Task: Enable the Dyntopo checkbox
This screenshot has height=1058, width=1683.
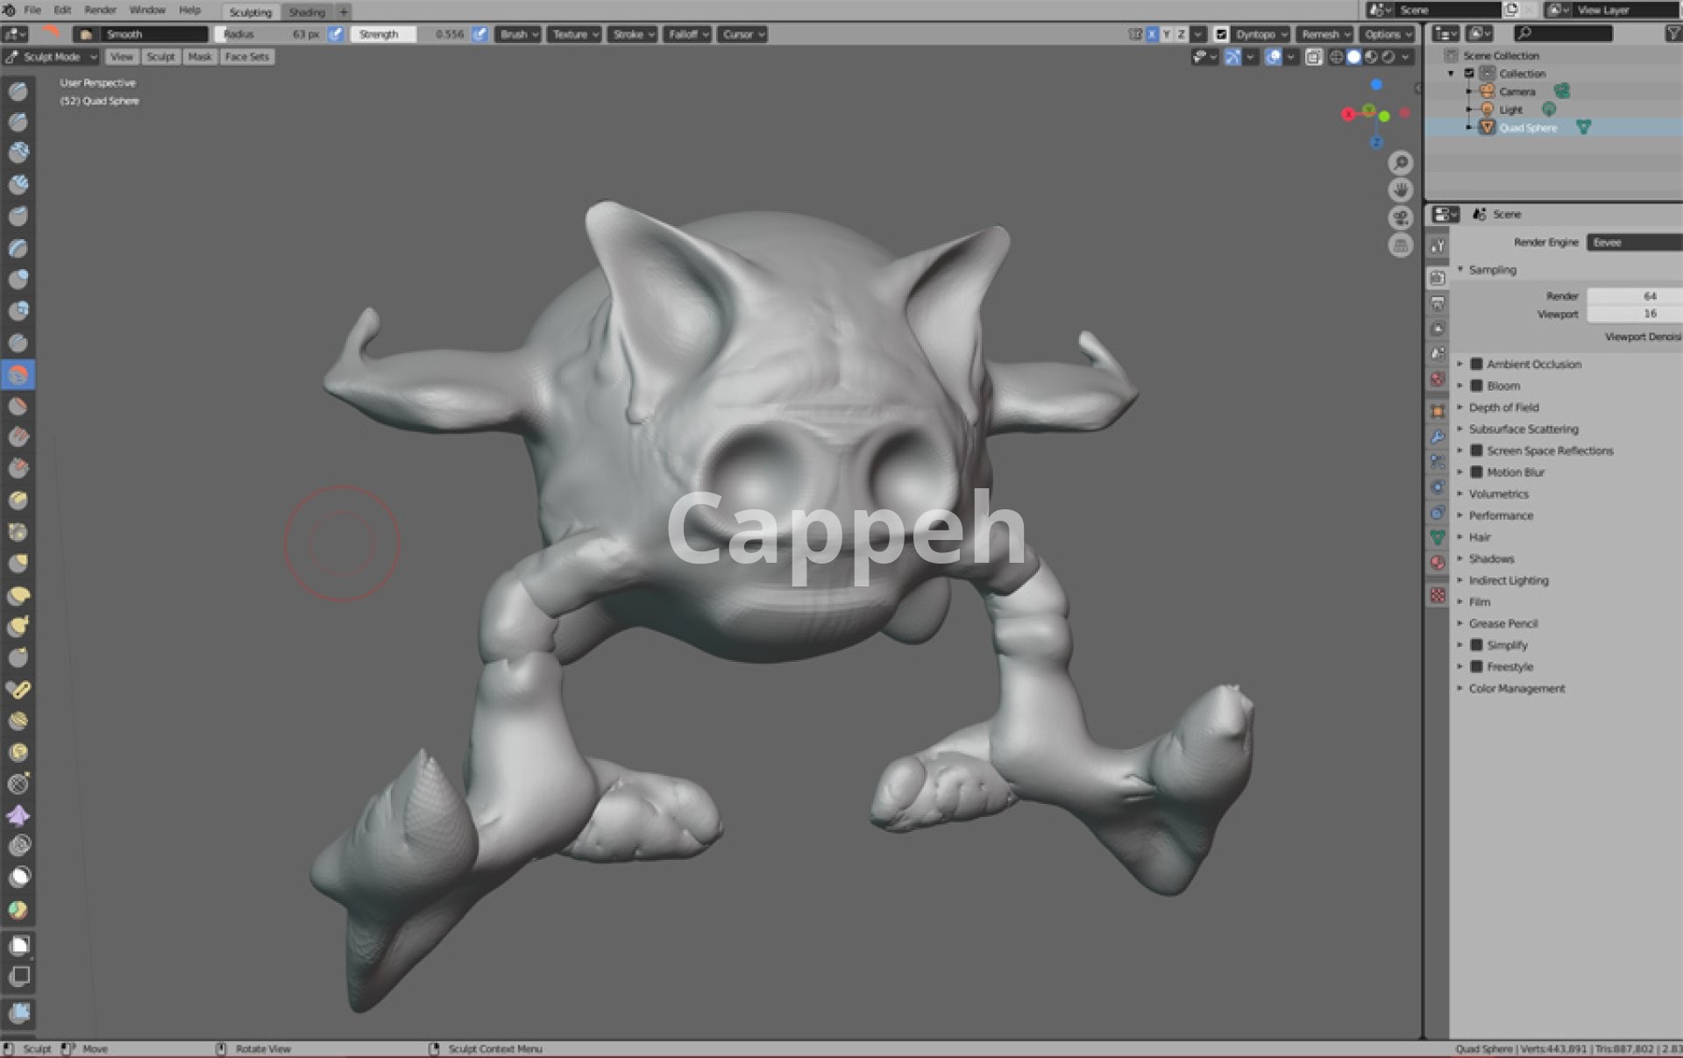Action: [1221, 34]
